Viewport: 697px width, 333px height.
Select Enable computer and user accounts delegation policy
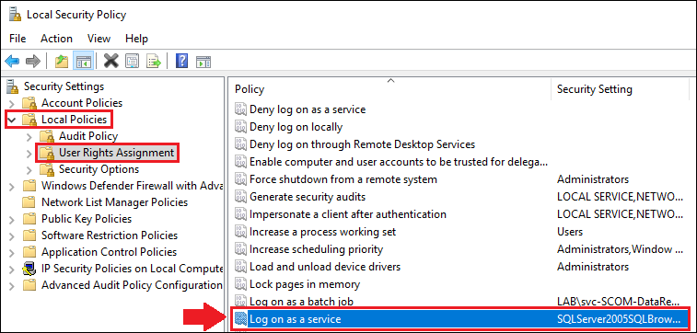(399, 162)
